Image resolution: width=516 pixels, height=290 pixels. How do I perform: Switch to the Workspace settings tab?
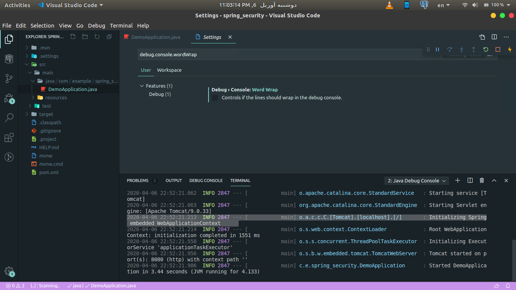tap(169, 70)
